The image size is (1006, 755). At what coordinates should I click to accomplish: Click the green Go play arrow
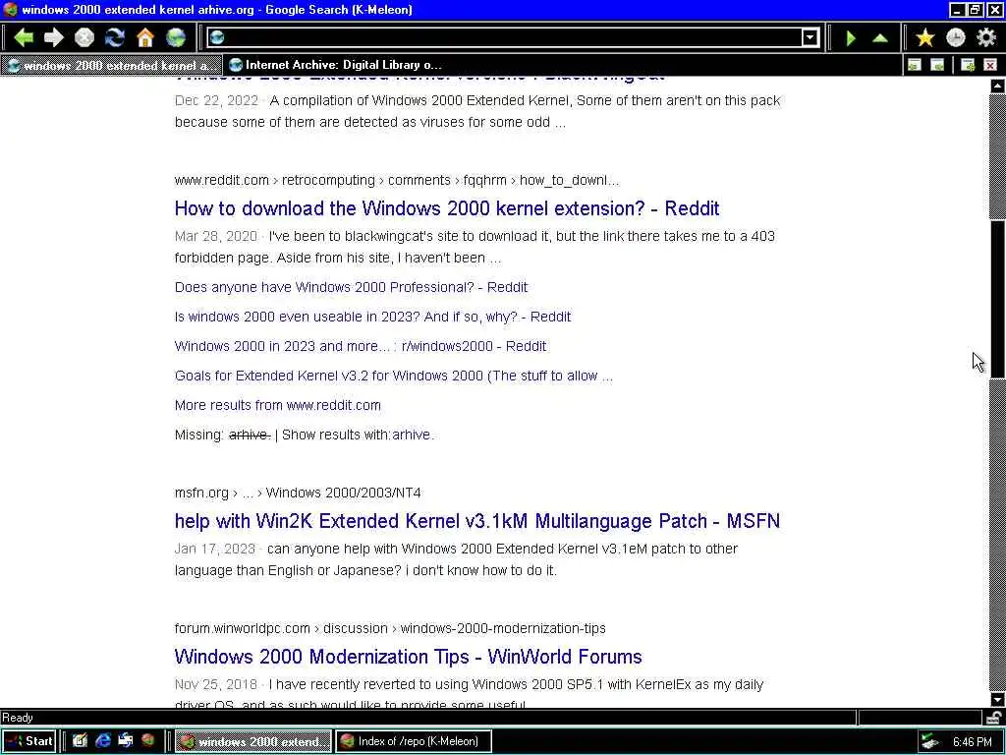[851, 38]
